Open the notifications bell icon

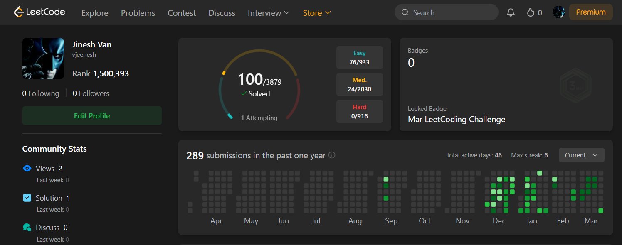click(511, 12)
